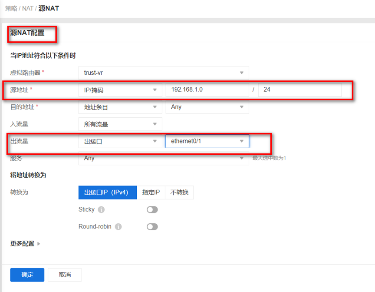
Task: Expand the 更多配置 section
Action: pyautogui.click(x=25, y=244)
